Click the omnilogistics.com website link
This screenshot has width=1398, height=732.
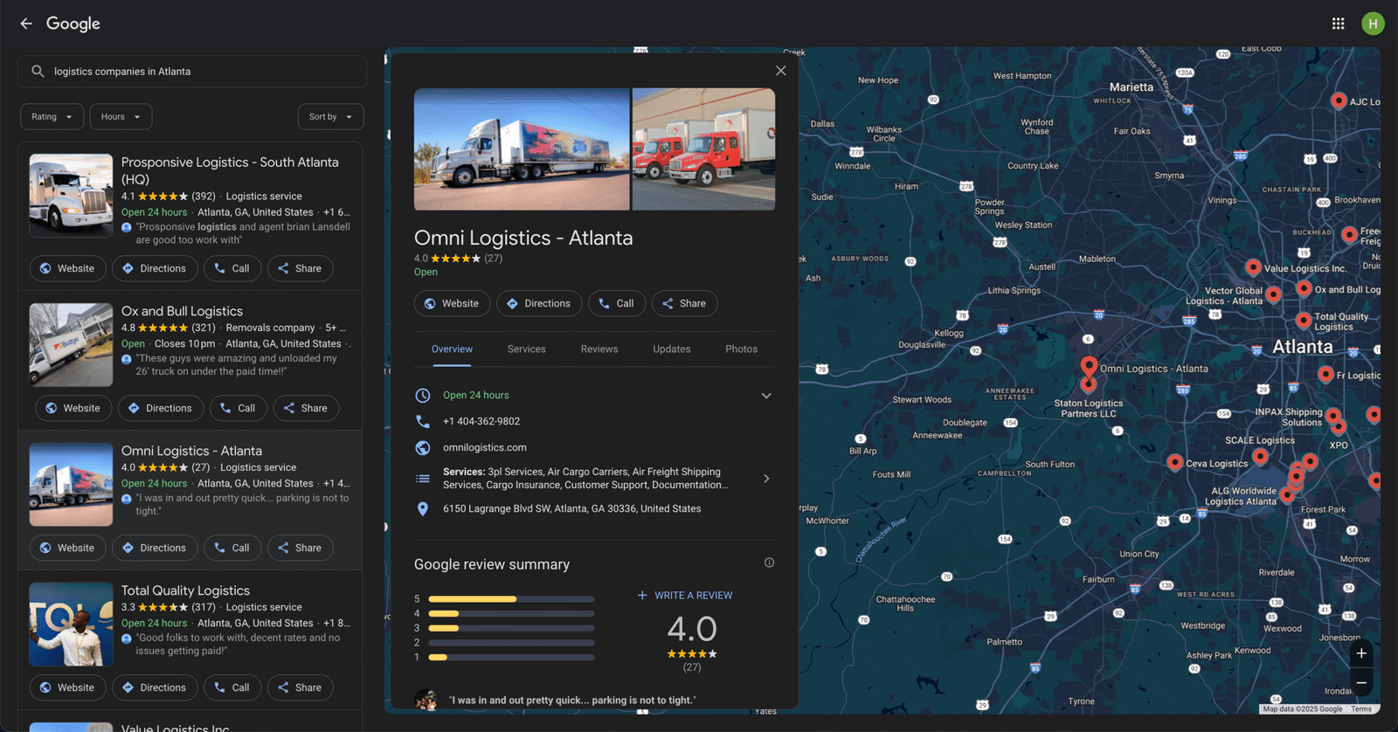(x=485, y=448)
